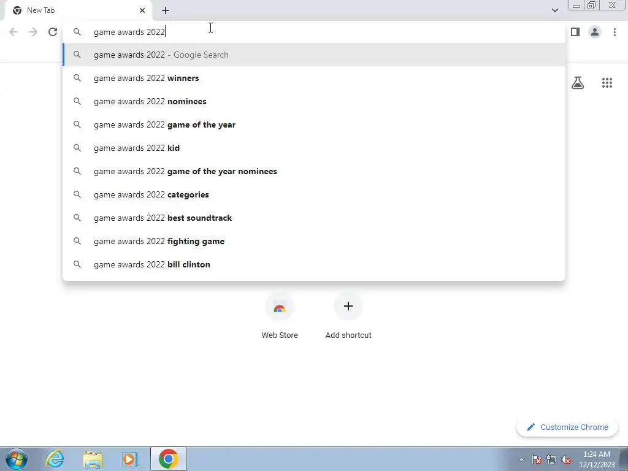Select 'game awards 2022 - Google Search' suggestion

[x=314, y=55]
